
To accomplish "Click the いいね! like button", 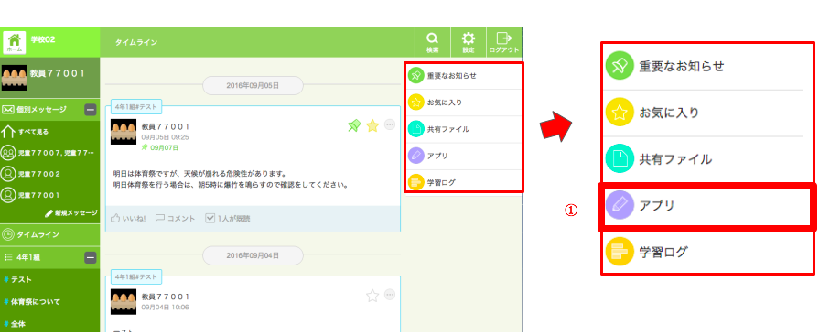I will (127, 218).
